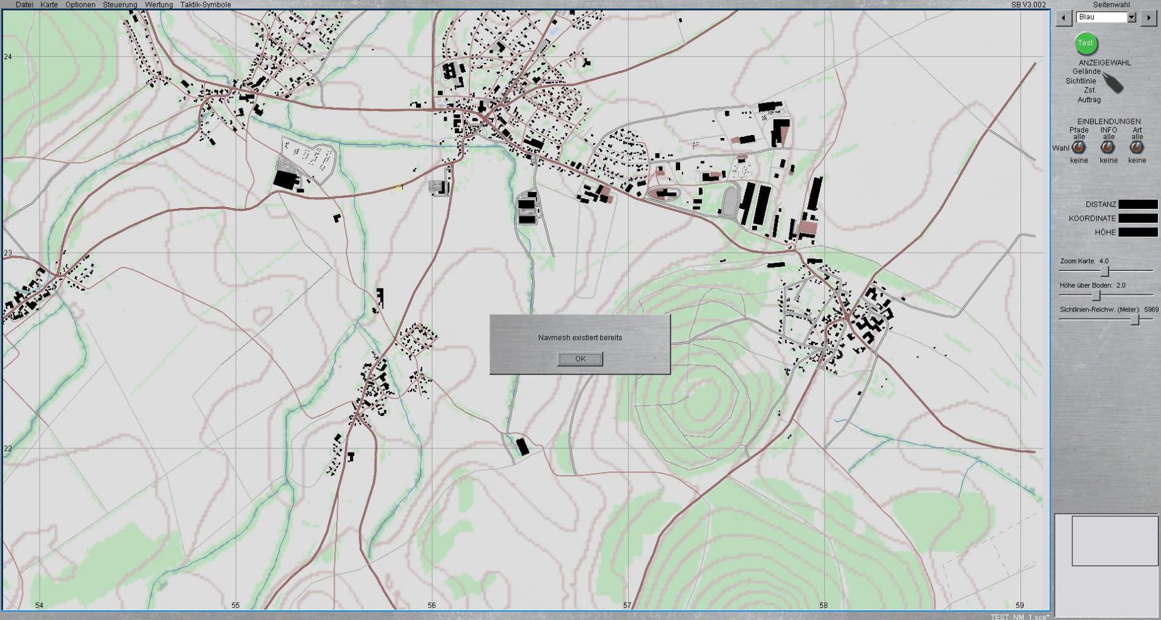Open the Optionen menu
Viewport: 1161px width, 620px height.
coord(80,5)
